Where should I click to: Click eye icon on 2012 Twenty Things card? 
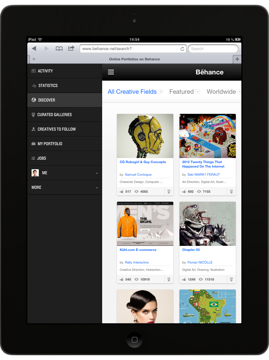click(x=199, y=192)
